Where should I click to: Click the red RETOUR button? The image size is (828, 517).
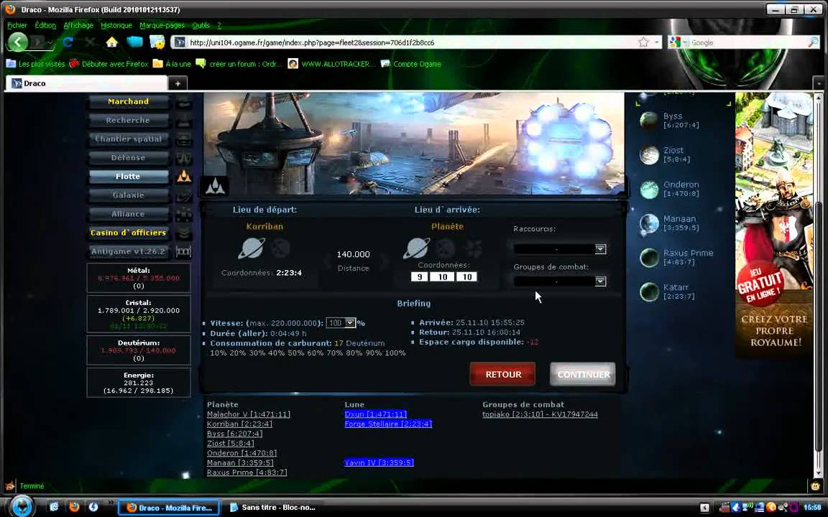coord(502,374)
